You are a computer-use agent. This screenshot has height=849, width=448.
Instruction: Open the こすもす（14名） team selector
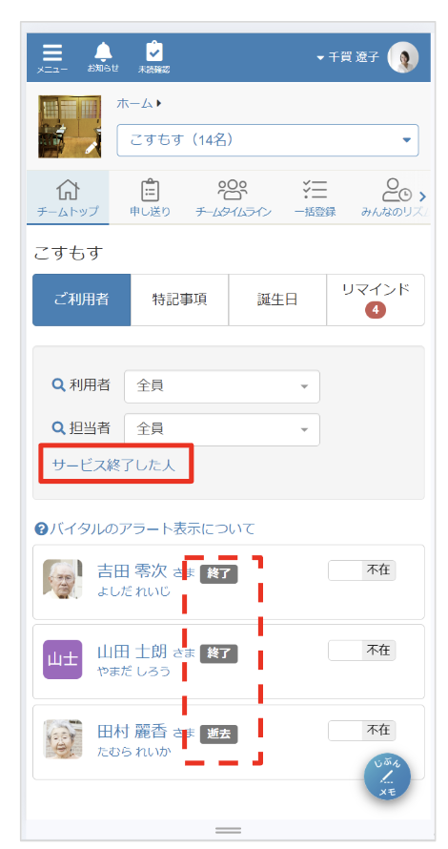[x=268, y=140]
